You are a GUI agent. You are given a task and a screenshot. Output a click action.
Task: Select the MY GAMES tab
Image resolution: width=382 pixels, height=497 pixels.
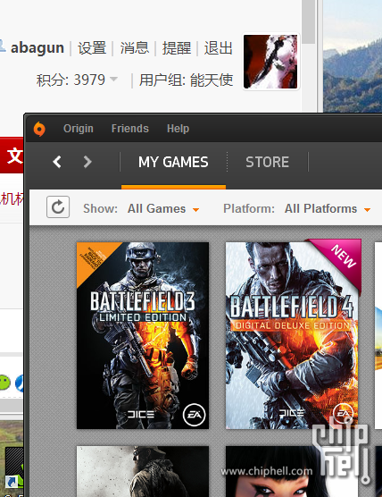pos(173,162)
